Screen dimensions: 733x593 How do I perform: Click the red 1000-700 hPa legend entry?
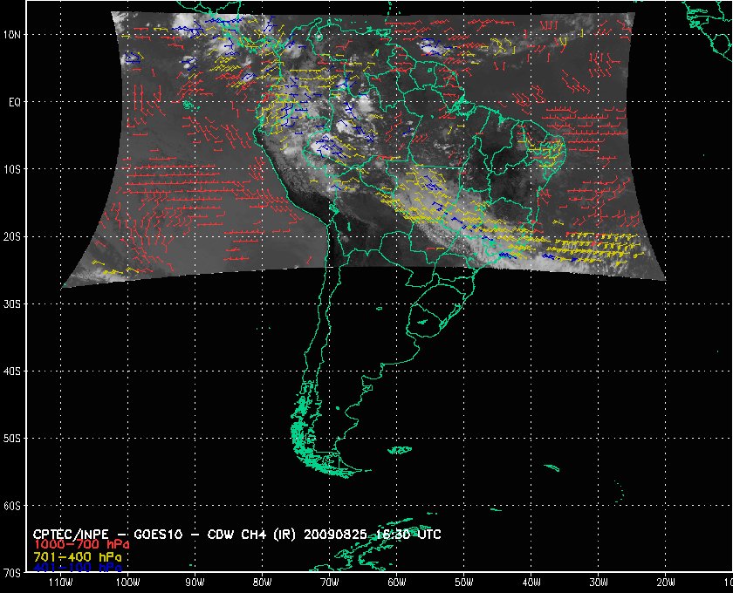pyautogui.click(x=74, y=544)
